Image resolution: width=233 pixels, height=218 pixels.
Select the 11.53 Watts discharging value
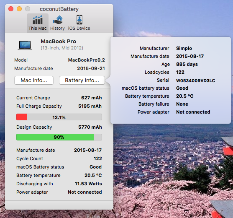(88, 184)
